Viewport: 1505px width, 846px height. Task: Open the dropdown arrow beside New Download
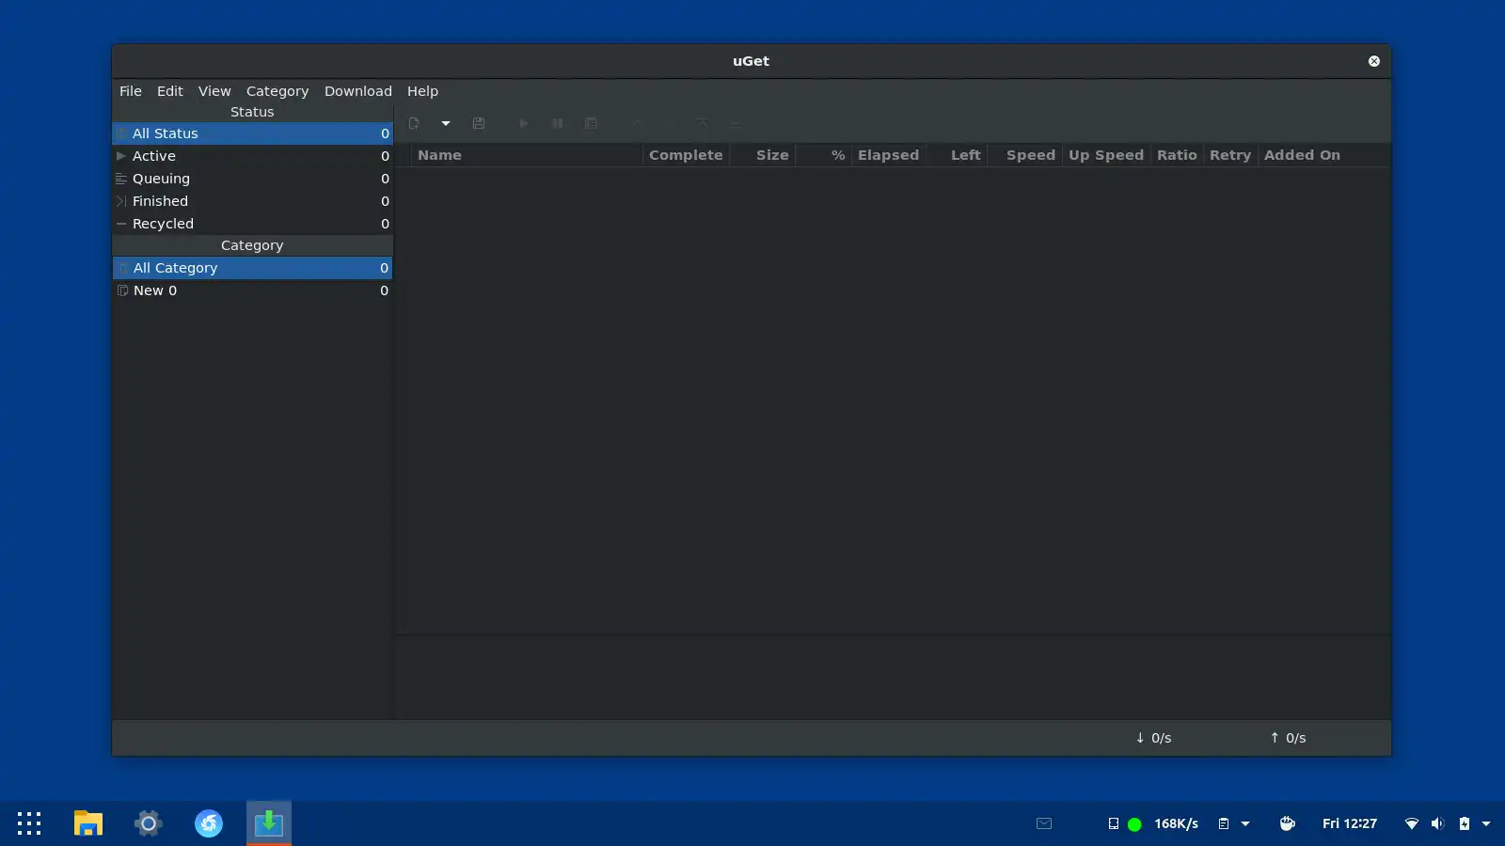point(446,123)
